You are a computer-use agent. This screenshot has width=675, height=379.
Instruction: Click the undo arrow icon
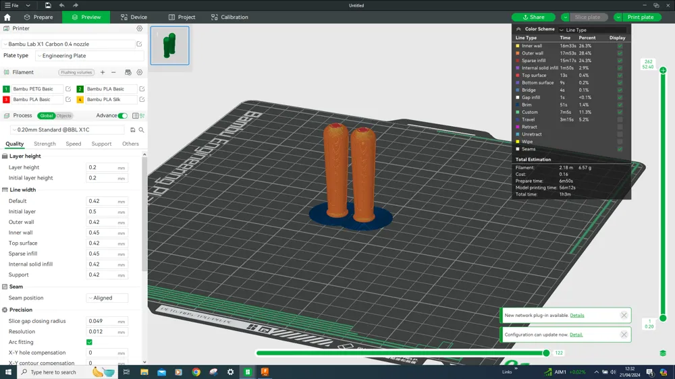(x=61, y=5)
